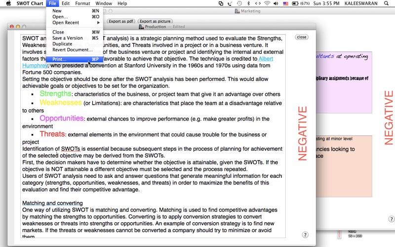Choose Close from the File menu
This screenshot has width=395, height=247.
75,32
